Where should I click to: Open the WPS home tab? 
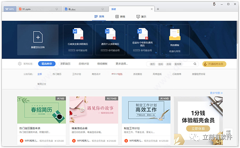click(x=10, y=9)
